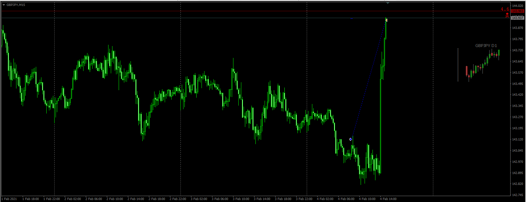Click the 144.020 price scale label
526x202 pixels.
coord(518,6)
